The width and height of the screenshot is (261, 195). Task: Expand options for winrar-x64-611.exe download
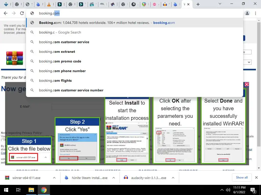pos(54,178)
